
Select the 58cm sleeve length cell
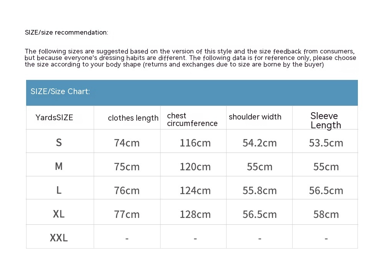(x=326, y=214)
